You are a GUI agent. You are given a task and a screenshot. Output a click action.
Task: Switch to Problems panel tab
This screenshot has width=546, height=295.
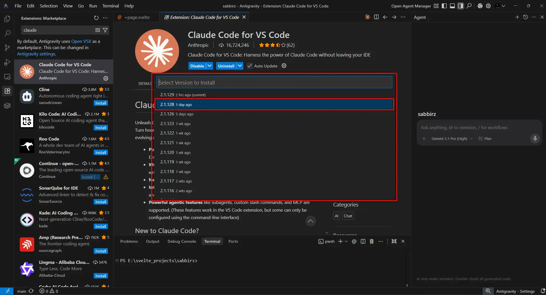129,241
